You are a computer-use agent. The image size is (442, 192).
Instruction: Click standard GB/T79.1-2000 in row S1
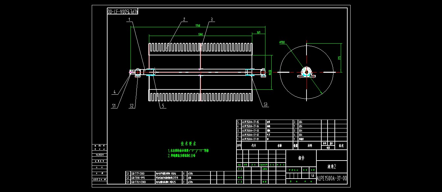click(139, 182)
